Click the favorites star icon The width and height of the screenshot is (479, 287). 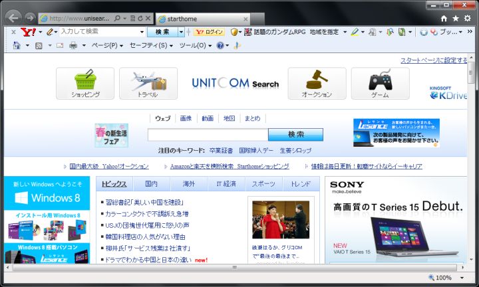[x=456, y=18]
